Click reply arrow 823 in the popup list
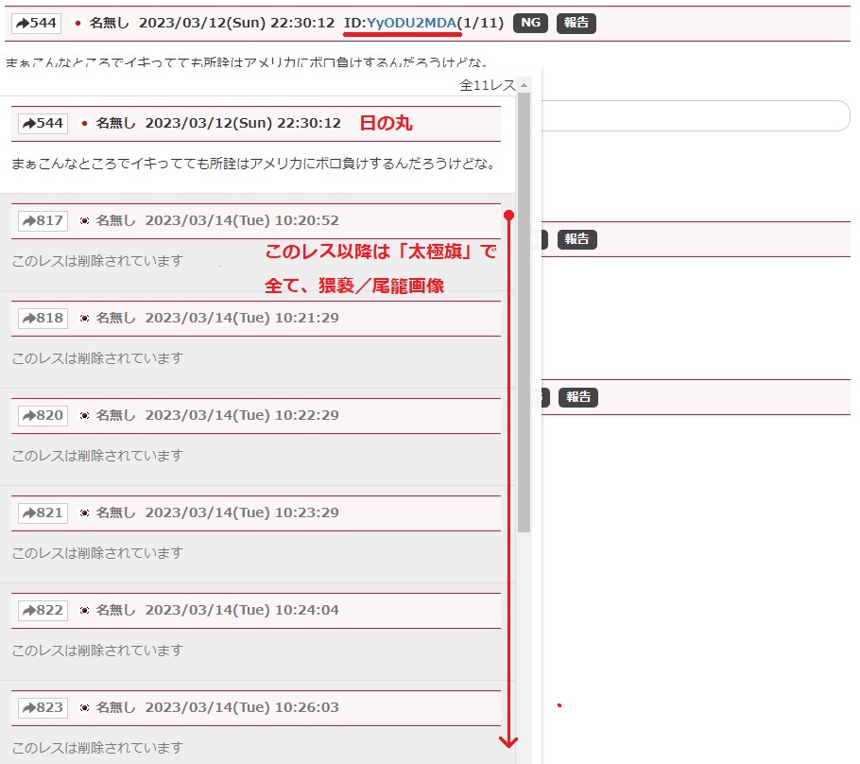The width and height of the screenshot is (860, 764). click(x=43, y=708)
